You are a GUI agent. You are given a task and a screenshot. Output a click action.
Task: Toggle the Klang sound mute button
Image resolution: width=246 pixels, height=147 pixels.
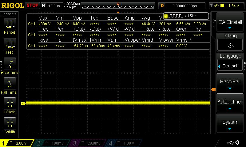tap(230, 45)
